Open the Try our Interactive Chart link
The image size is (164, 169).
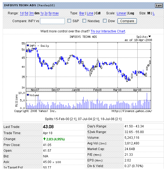pos(108,31)
